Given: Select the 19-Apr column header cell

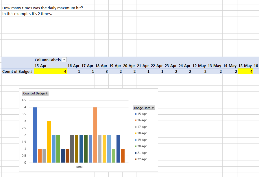Looking at the screenshot, I should [115, 66].
